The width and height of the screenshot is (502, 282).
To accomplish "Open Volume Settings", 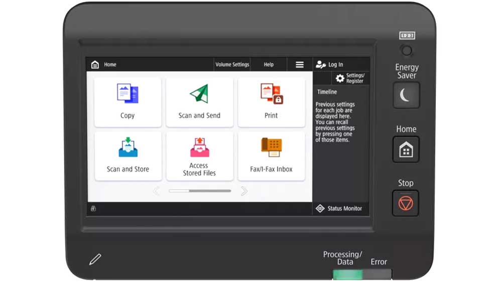I will [x=232, y=65].
